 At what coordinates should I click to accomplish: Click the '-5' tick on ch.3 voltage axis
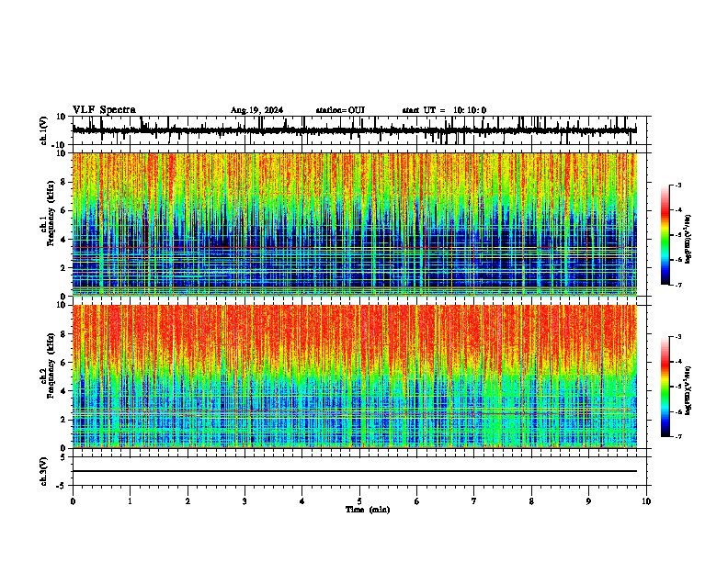(x=61, y=486)
